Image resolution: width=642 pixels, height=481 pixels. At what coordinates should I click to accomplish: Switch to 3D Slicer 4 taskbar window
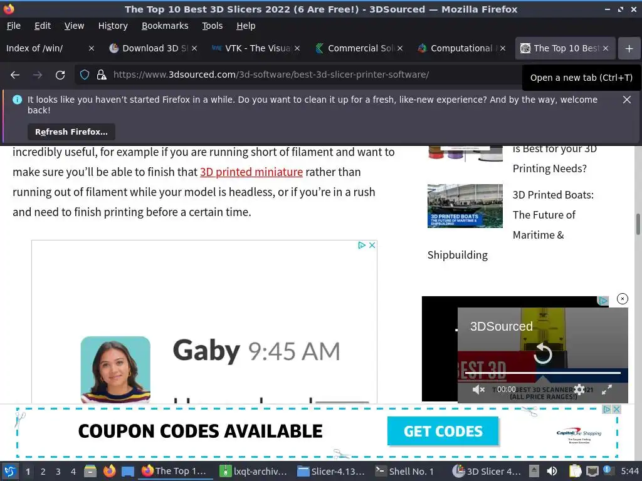point(487,471)
